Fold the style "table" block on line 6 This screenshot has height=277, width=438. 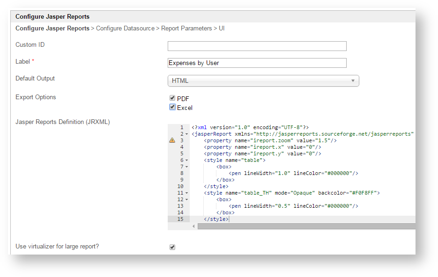pyautogui.click(x=187, y=160)
